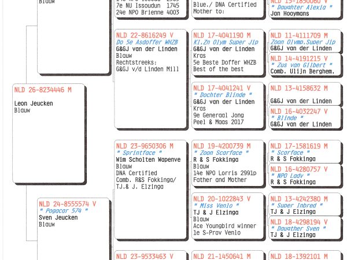Click ring number NLD 17-4041241 V
This screenshot has height=260, width=347.
[x=222, y=88]
